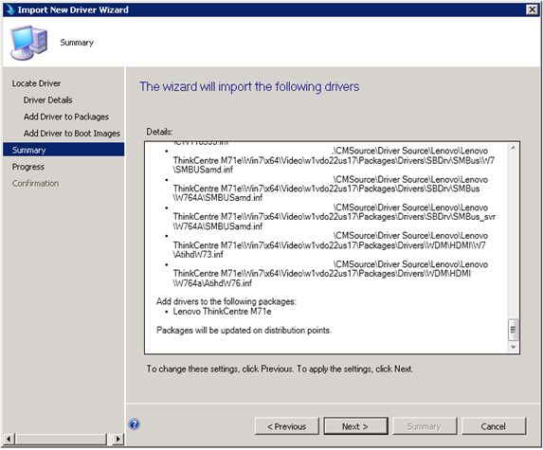The width and height of the screenshot is (543, 450).
Task: Cancel the driver import wizard
Action: [x=494, y=426]
